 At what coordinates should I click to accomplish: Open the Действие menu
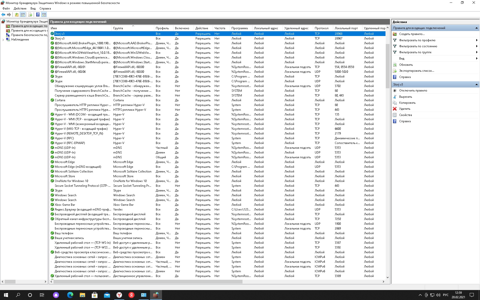click(20, 8)
